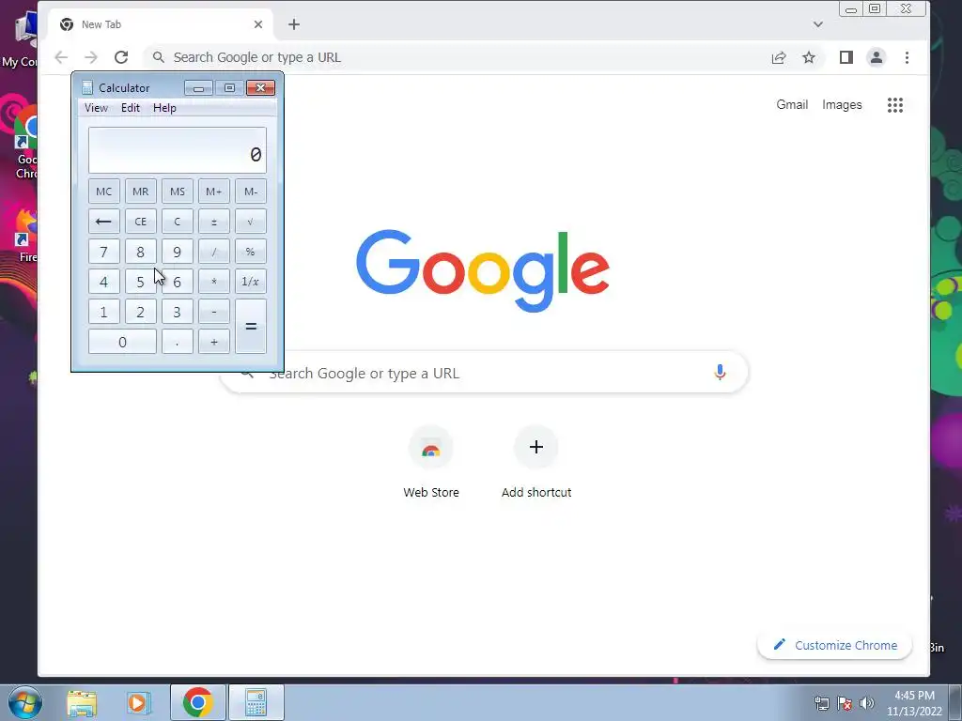The height and width of the screenshot is (721, 962).
Task: Click the Calculator display field
Action: 178,150
